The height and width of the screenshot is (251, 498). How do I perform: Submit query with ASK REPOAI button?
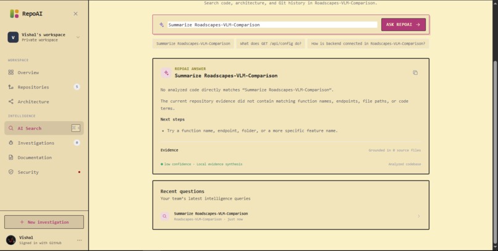[x=403, y=25]
